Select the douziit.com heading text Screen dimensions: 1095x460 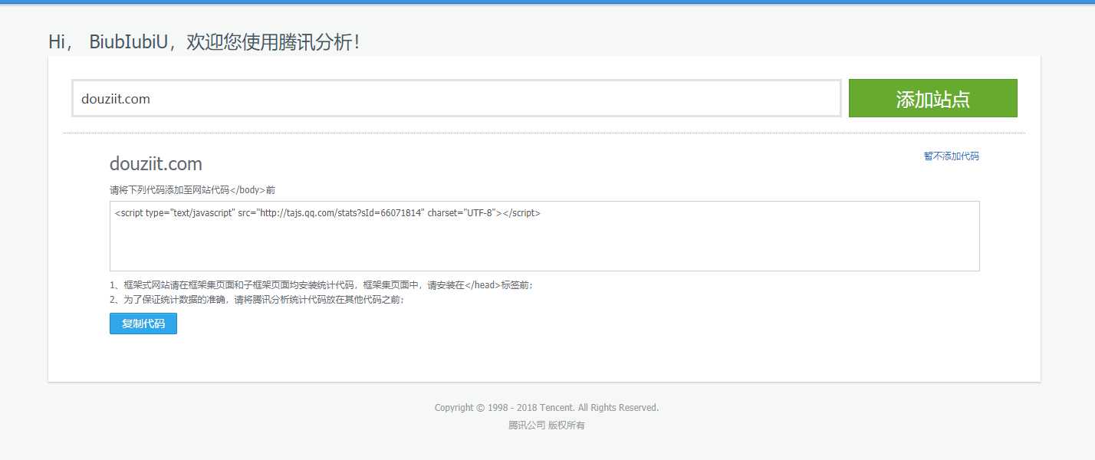point(156,164)
